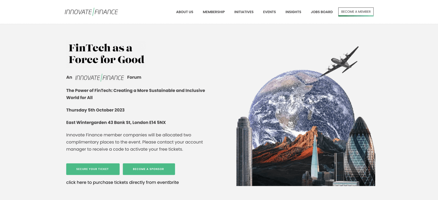
Task: Click the Secure Your Ticket button
Action: [93, 169]
